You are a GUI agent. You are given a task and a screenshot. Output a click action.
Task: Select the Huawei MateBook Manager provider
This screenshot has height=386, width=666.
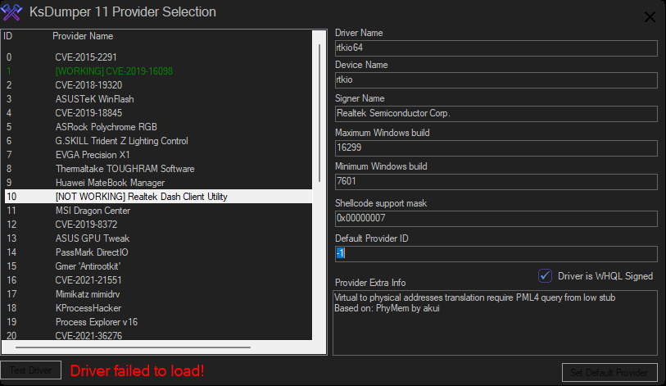point(158,183)
